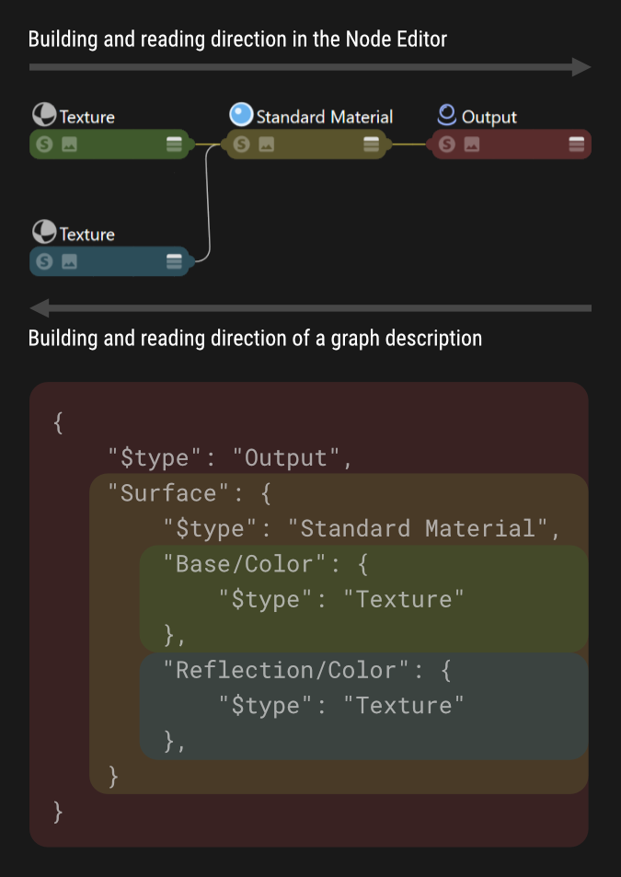The height and width of the screenshot is (877, 621).
Task: Expand the Standard Material node's stacked-lines menu
Action: (371, 144)
